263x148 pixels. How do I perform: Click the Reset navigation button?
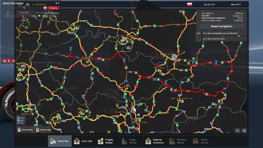[221, 26]
